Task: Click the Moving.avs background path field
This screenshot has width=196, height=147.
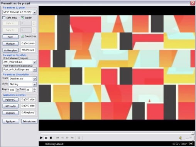Action: [28, 50]
